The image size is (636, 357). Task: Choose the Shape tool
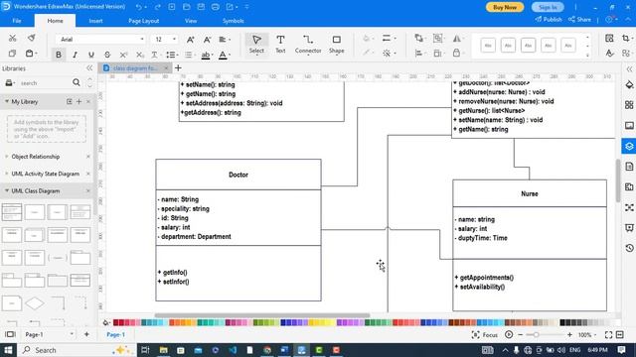point(336,44)
